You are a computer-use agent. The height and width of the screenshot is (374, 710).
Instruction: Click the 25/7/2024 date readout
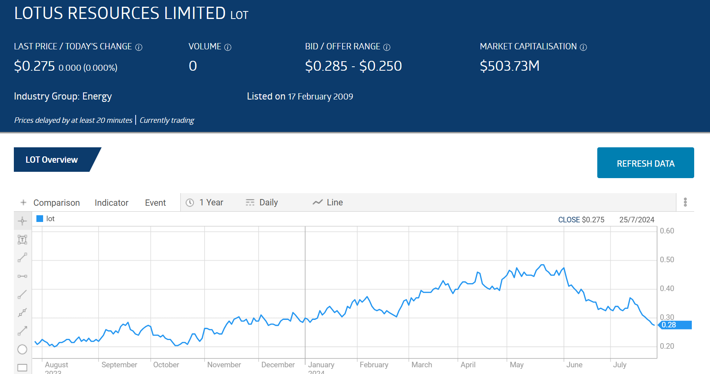click(637, 220)
